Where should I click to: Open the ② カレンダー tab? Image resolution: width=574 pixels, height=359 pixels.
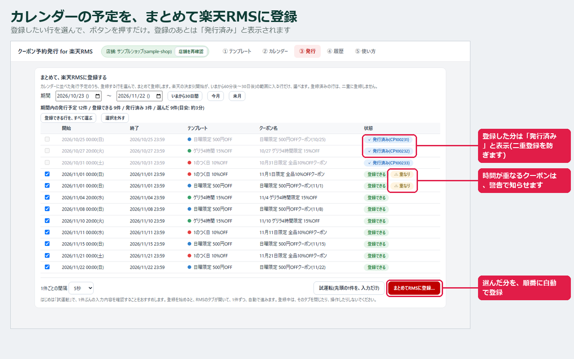275,52
